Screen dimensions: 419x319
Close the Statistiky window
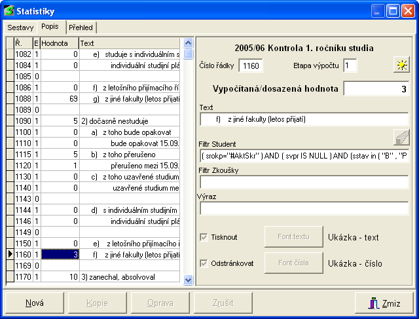tap(408, 11)
